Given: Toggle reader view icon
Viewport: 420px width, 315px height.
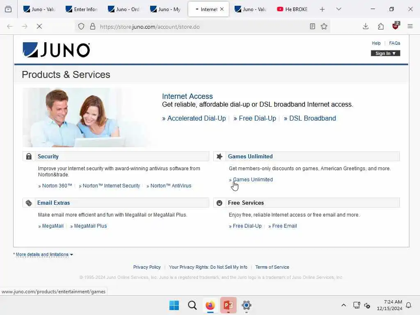Looking at the screenshot, I should click(x=312, y=26).
